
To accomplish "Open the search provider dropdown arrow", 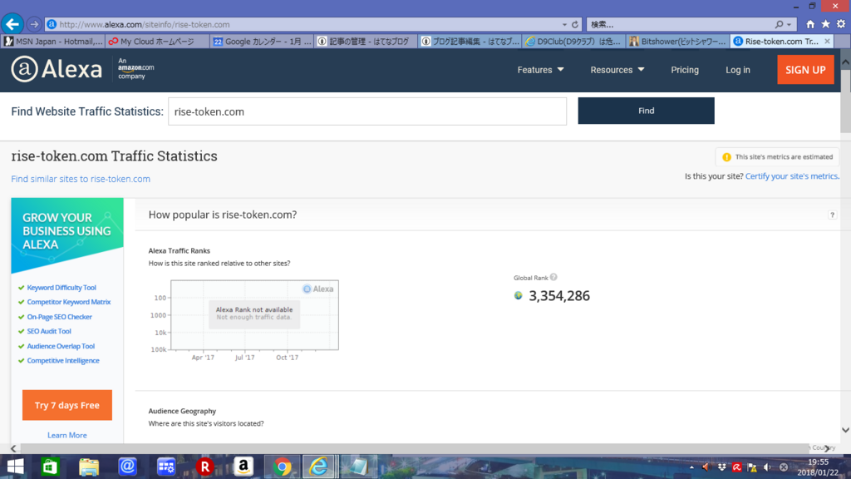I will 790,24.
